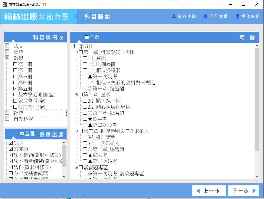Select 第三冊 volume row
The width and height of the screenshot is (264, 199).
tap(25, 77)
